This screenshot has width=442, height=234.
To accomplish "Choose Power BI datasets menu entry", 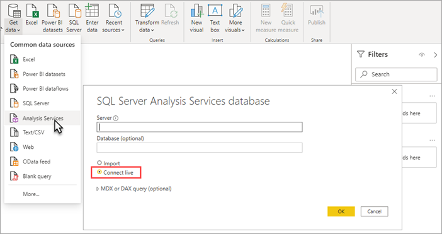I will 42,74.
